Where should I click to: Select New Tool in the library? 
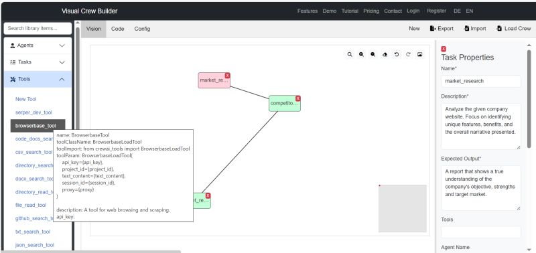point(25,99)
